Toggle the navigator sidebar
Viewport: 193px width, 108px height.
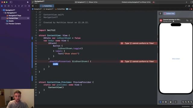(x=11, y=2)
